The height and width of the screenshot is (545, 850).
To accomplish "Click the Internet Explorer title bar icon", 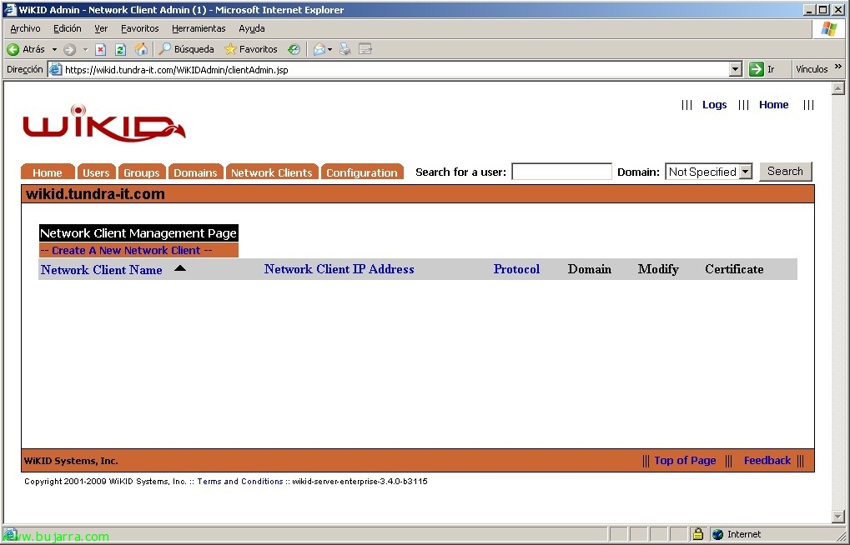I will (x=10, y=9).
